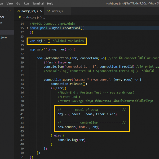
Task: Expand the folded block chevron at line 15
Action: (x=27, y=28)
